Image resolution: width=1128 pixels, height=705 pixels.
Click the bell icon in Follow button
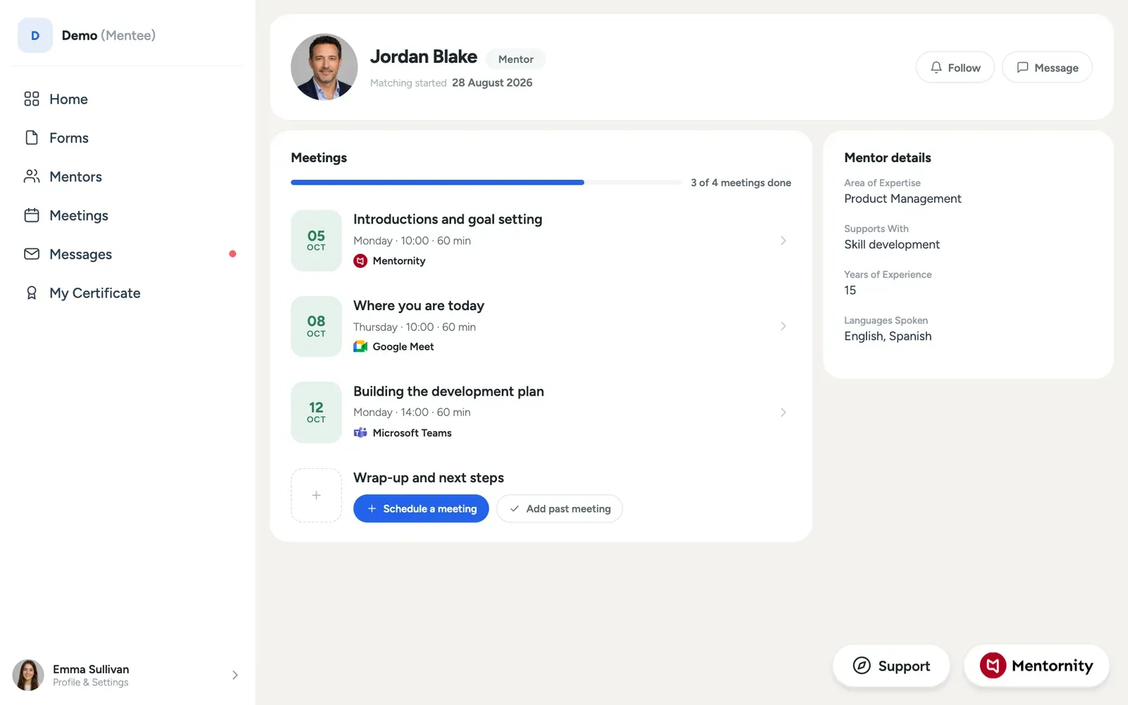tap(936, 67)
